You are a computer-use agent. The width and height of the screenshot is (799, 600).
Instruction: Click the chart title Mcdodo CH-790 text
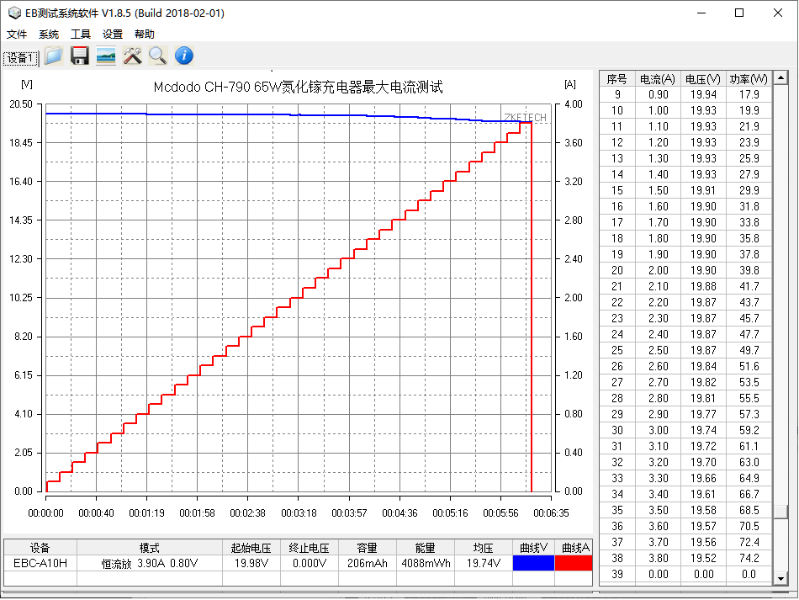coord(298,87)
